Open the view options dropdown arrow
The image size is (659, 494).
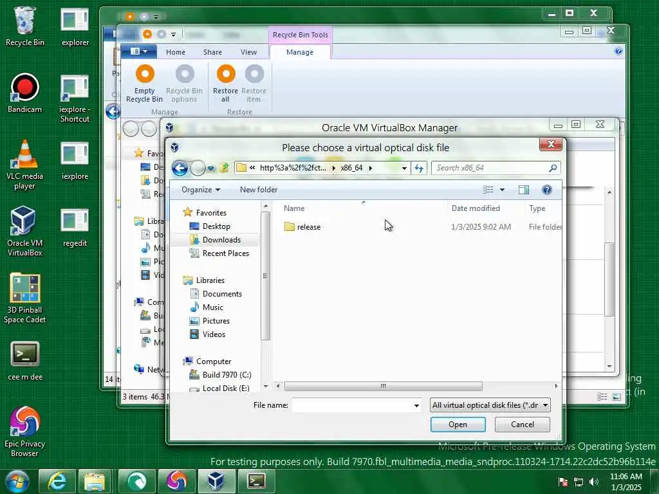502,190
